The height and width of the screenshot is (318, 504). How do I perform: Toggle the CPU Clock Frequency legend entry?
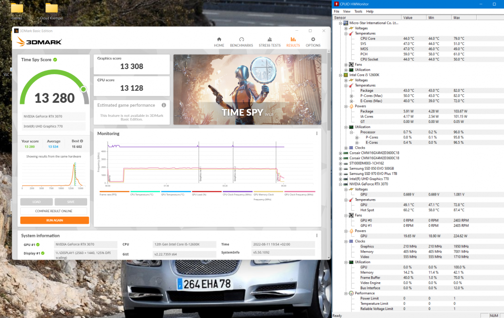(237, 194)
